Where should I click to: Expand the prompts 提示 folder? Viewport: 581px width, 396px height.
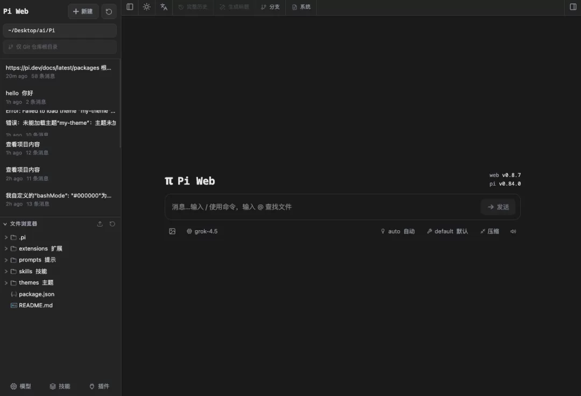6,260
